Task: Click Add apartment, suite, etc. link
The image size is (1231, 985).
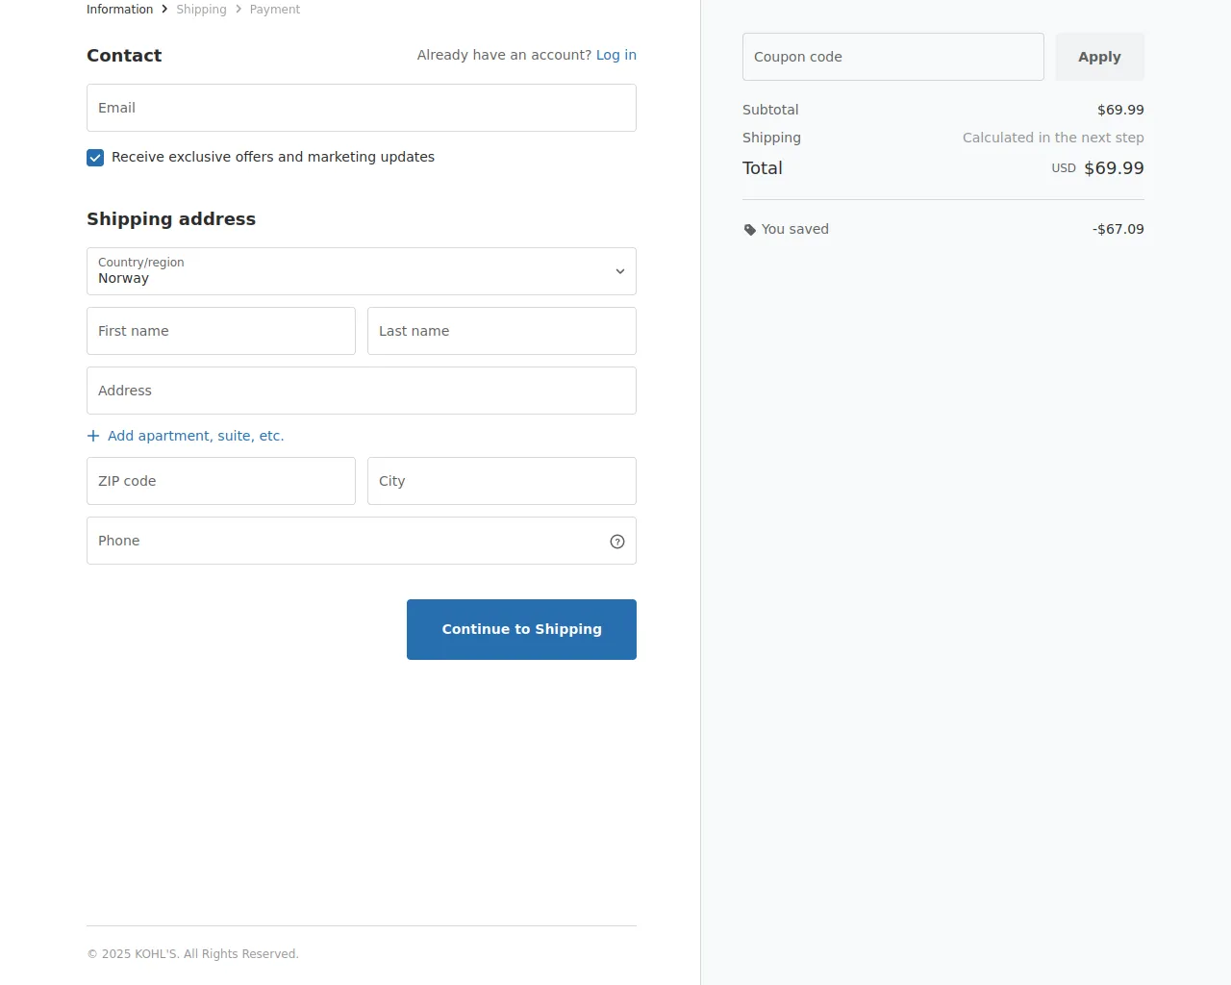Action: point(195,436)
